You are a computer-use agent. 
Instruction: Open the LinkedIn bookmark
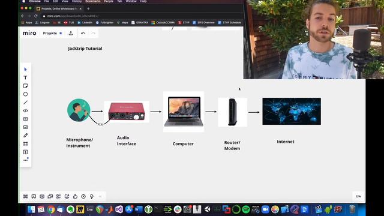click(x=85, y=23)
